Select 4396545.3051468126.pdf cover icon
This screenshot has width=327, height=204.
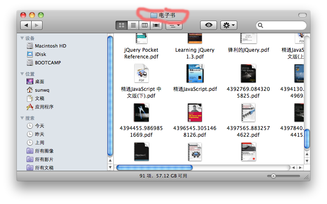195,113
